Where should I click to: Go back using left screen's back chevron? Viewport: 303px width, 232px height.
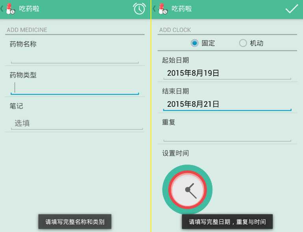(2, 9)
